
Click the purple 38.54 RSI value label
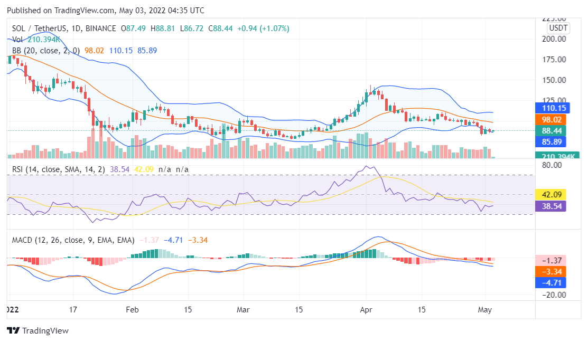551,207
